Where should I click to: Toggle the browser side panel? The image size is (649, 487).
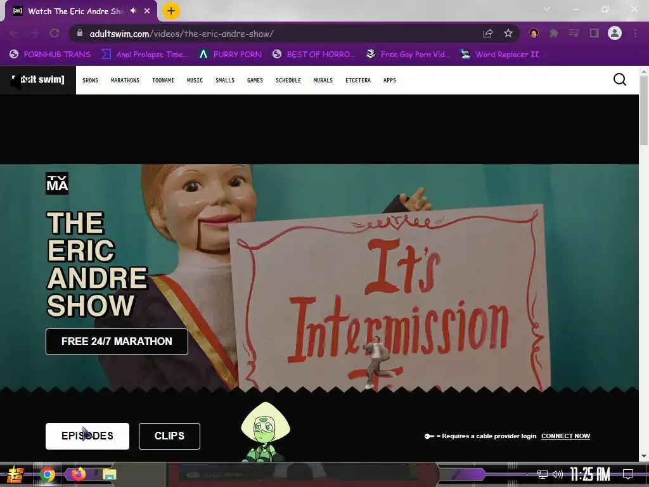pos(594,33)
